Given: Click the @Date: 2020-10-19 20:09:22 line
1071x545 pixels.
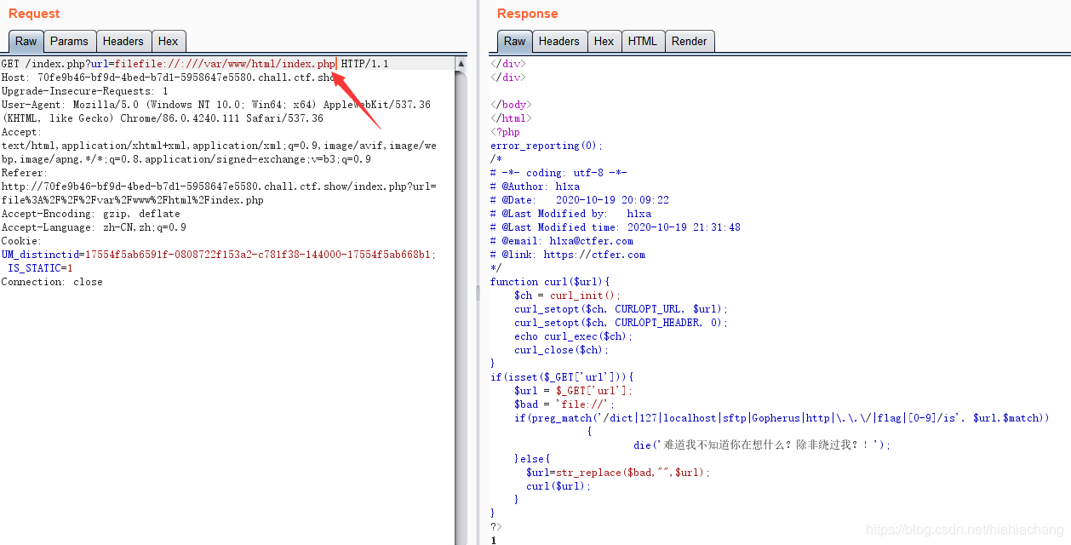Looking at the screenshot, I should [x=580, y=200].
